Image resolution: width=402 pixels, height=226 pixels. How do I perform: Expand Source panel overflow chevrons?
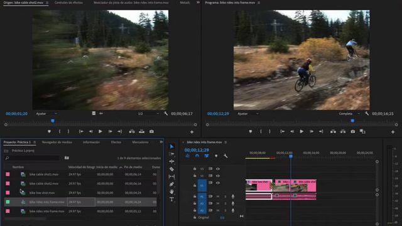click(198, 3)
